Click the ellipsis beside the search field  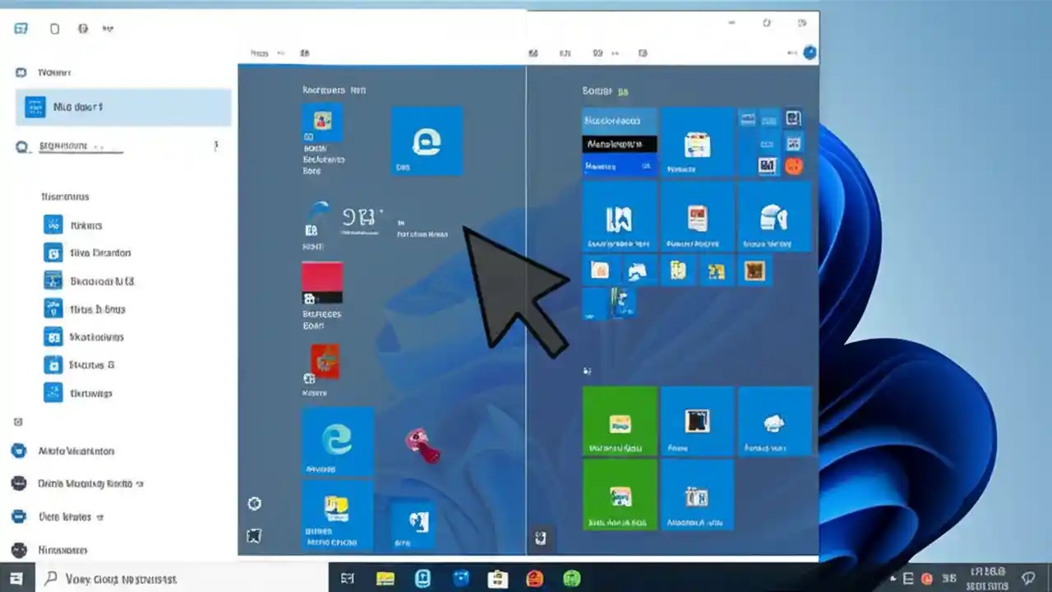click(216, 146)
